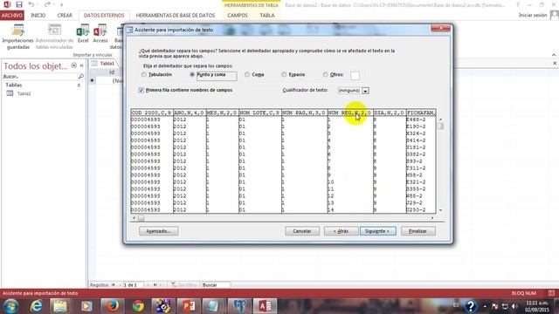
Task: Click the datasheet view icon in status bar
Action: pos(551,293)
